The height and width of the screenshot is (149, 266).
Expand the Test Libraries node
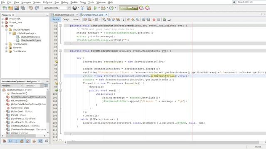6,51
